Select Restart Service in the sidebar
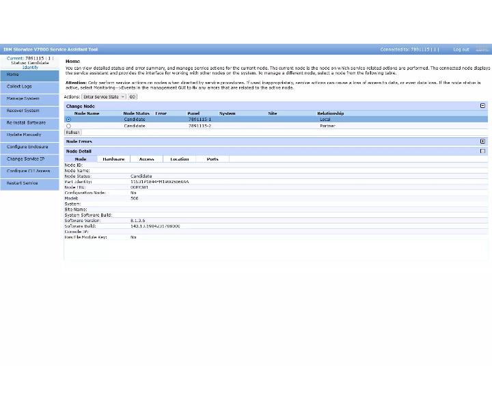Viewport: 492px width, 410px height. click(x=29, y=184)
